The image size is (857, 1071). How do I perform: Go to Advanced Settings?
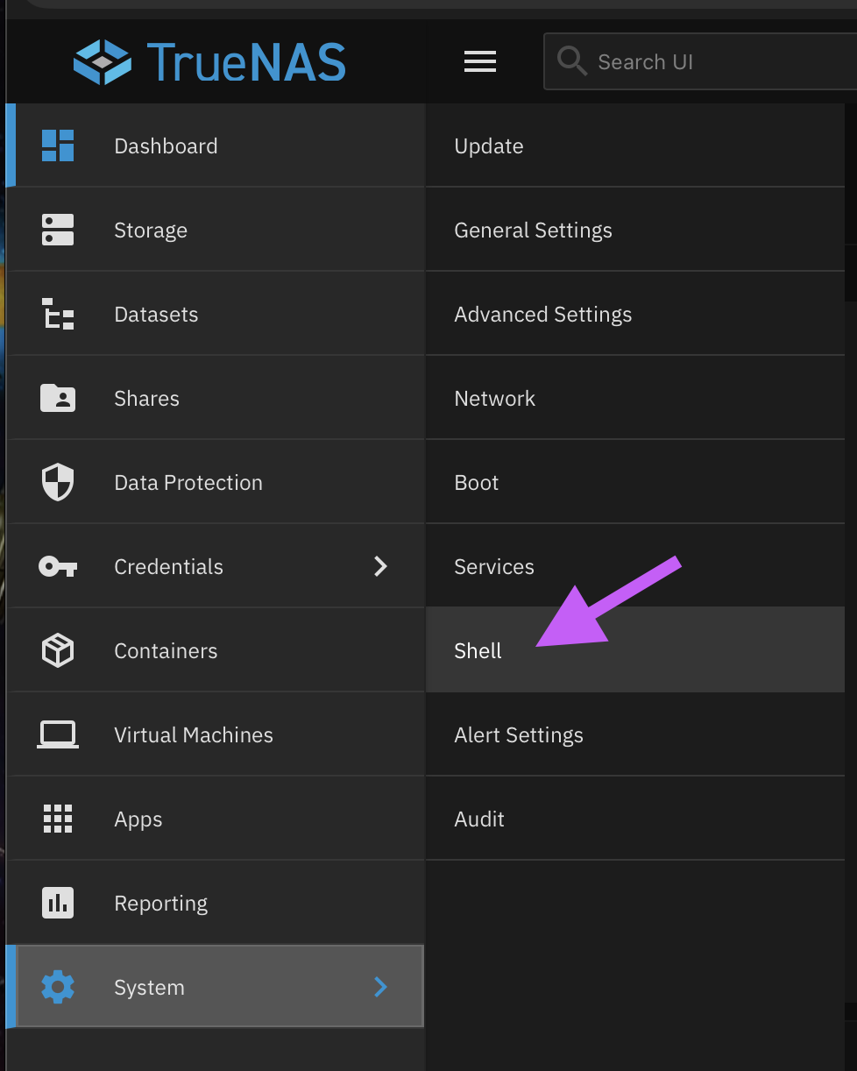pyautogui.click(x=542, y=315)
